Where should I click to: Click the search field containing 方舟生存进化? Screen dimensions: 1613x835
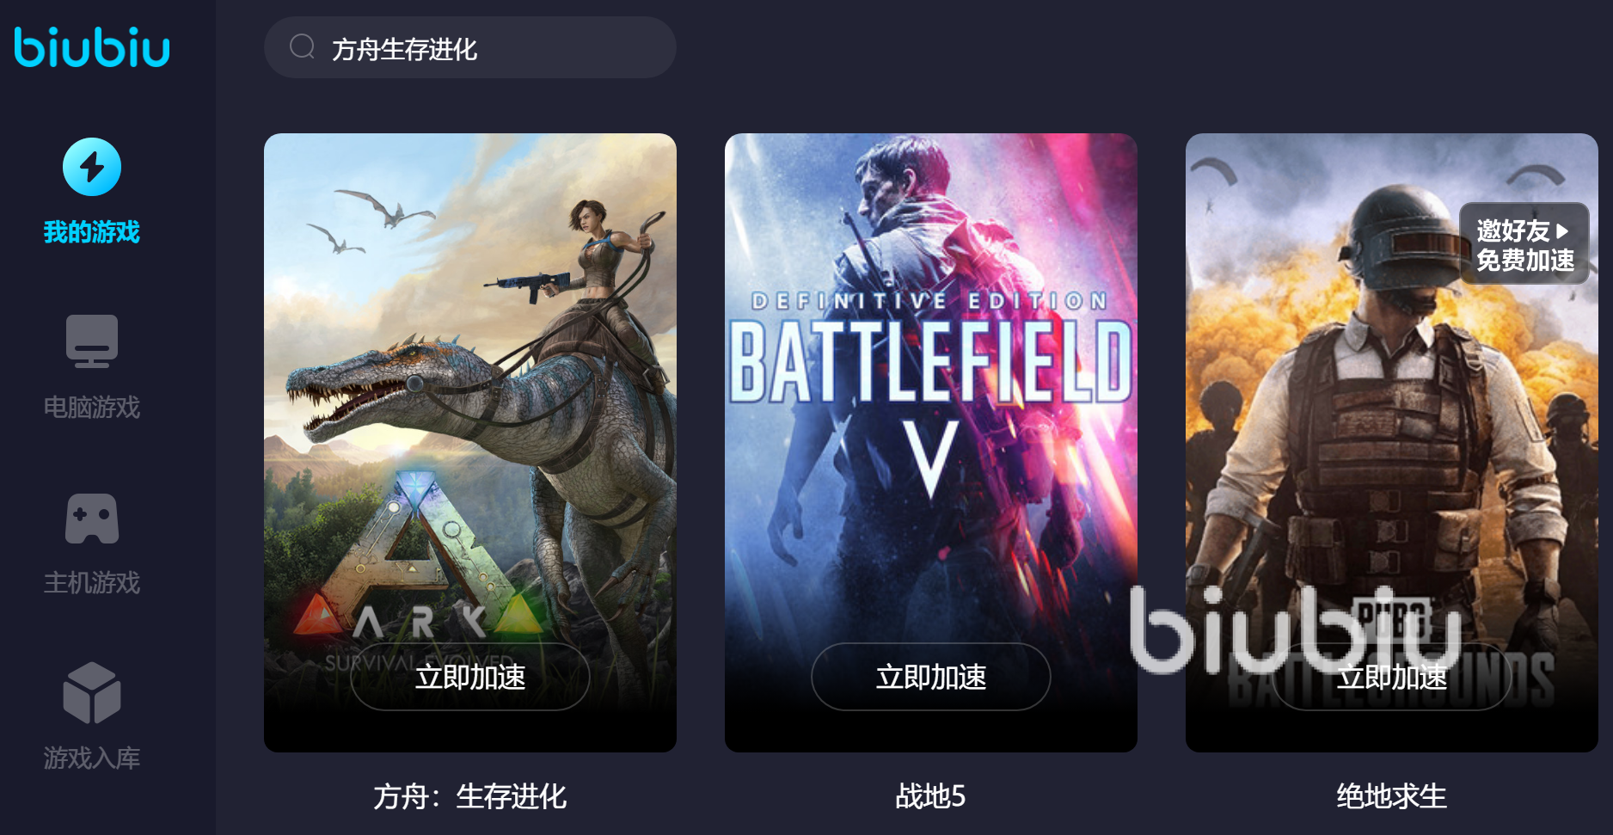click(x=470, y=48)
